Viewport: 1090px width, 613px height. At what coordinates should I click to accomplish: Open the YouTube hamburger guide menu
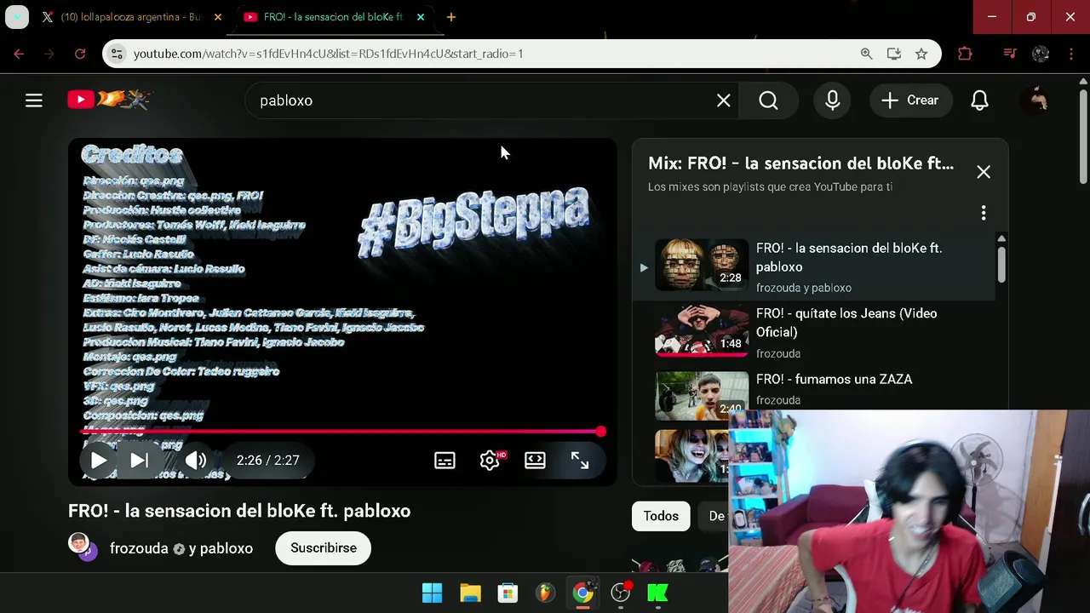pyautogui.click(x=33, y=100)
